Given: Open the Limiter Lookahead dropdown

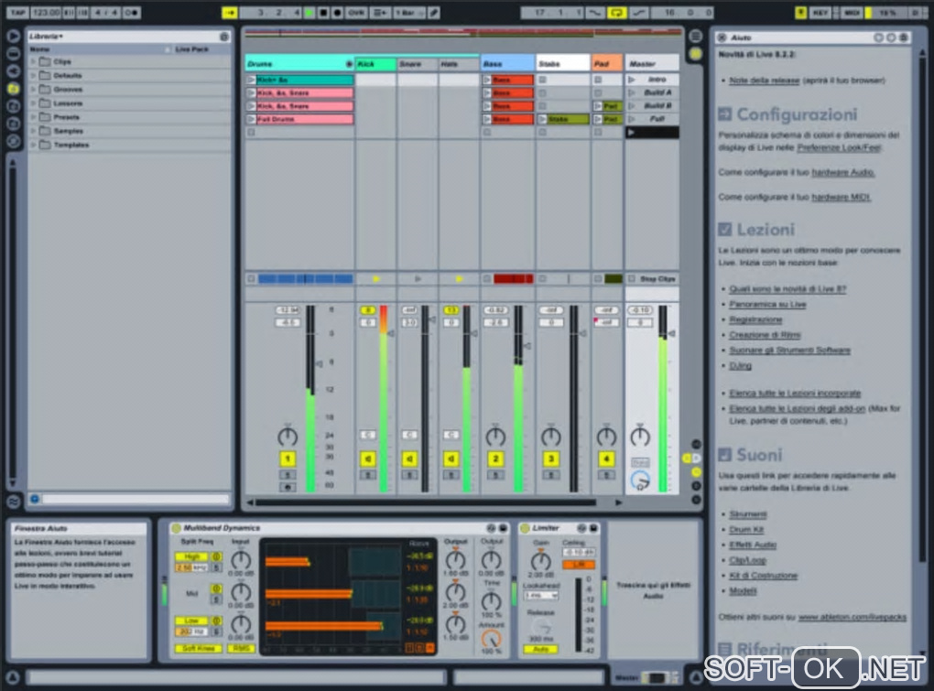Looking at the screenshot, I should coord(541,595).
